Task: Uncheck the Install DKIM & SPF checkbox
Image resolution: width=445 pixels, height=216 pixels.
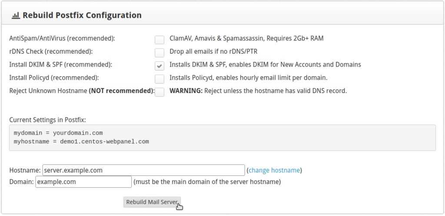Action: point(159,66)
